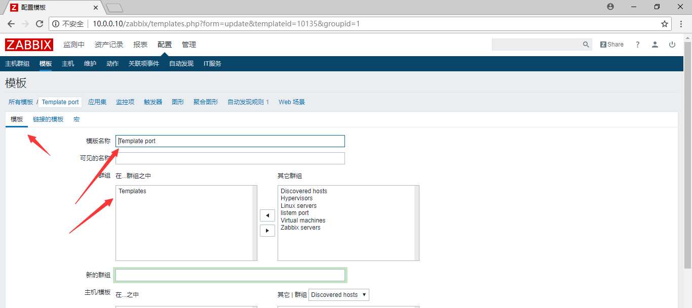Image resolution: width=692 pixels, height=308 pixels.
Task: Close the 配置模板 browser tab
Action: [95, 8]
